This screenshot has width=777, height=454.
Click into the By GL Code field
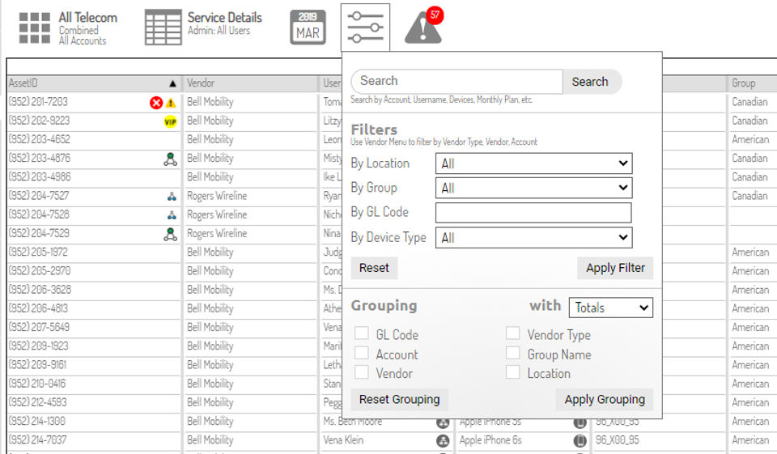tap(533, 213)
